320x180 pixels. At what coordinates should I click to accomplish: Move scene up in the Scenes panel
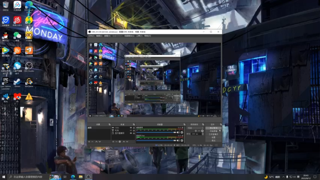tap(96, 142)
